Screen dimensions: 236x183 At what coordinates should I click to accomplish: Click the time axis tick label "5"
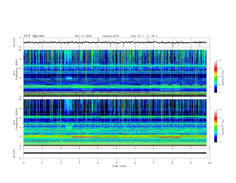pyautogui.click(x=117, y=163)
